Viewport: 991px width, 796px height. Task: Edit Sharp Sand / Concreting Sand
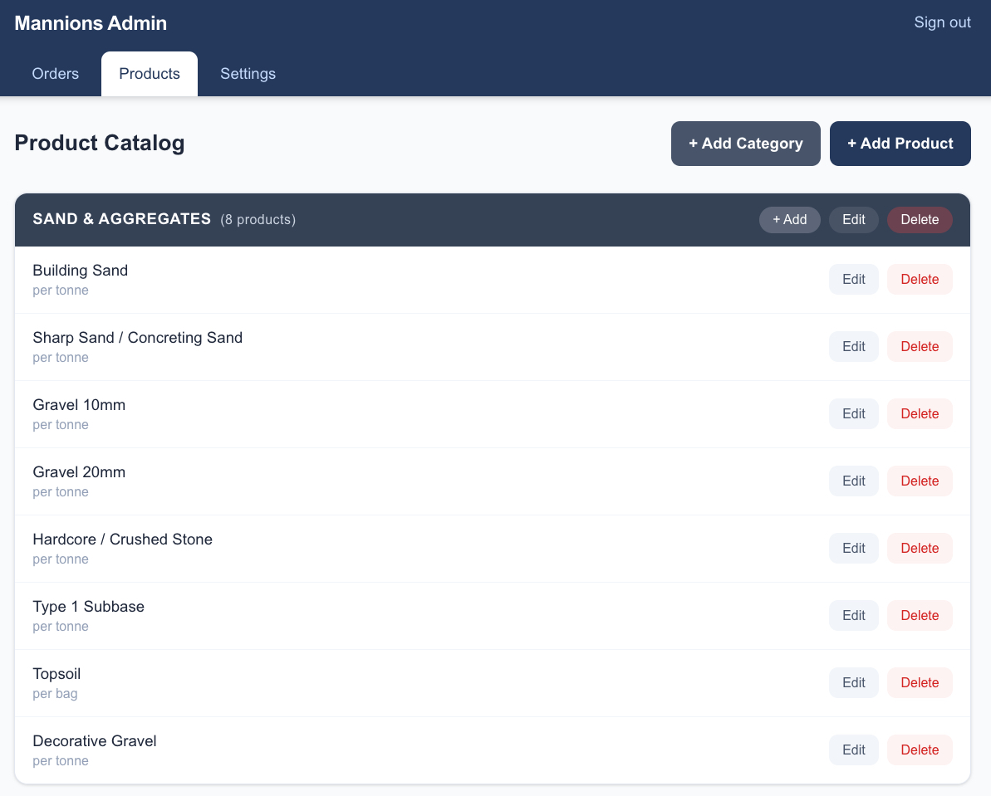pos(853,346)
